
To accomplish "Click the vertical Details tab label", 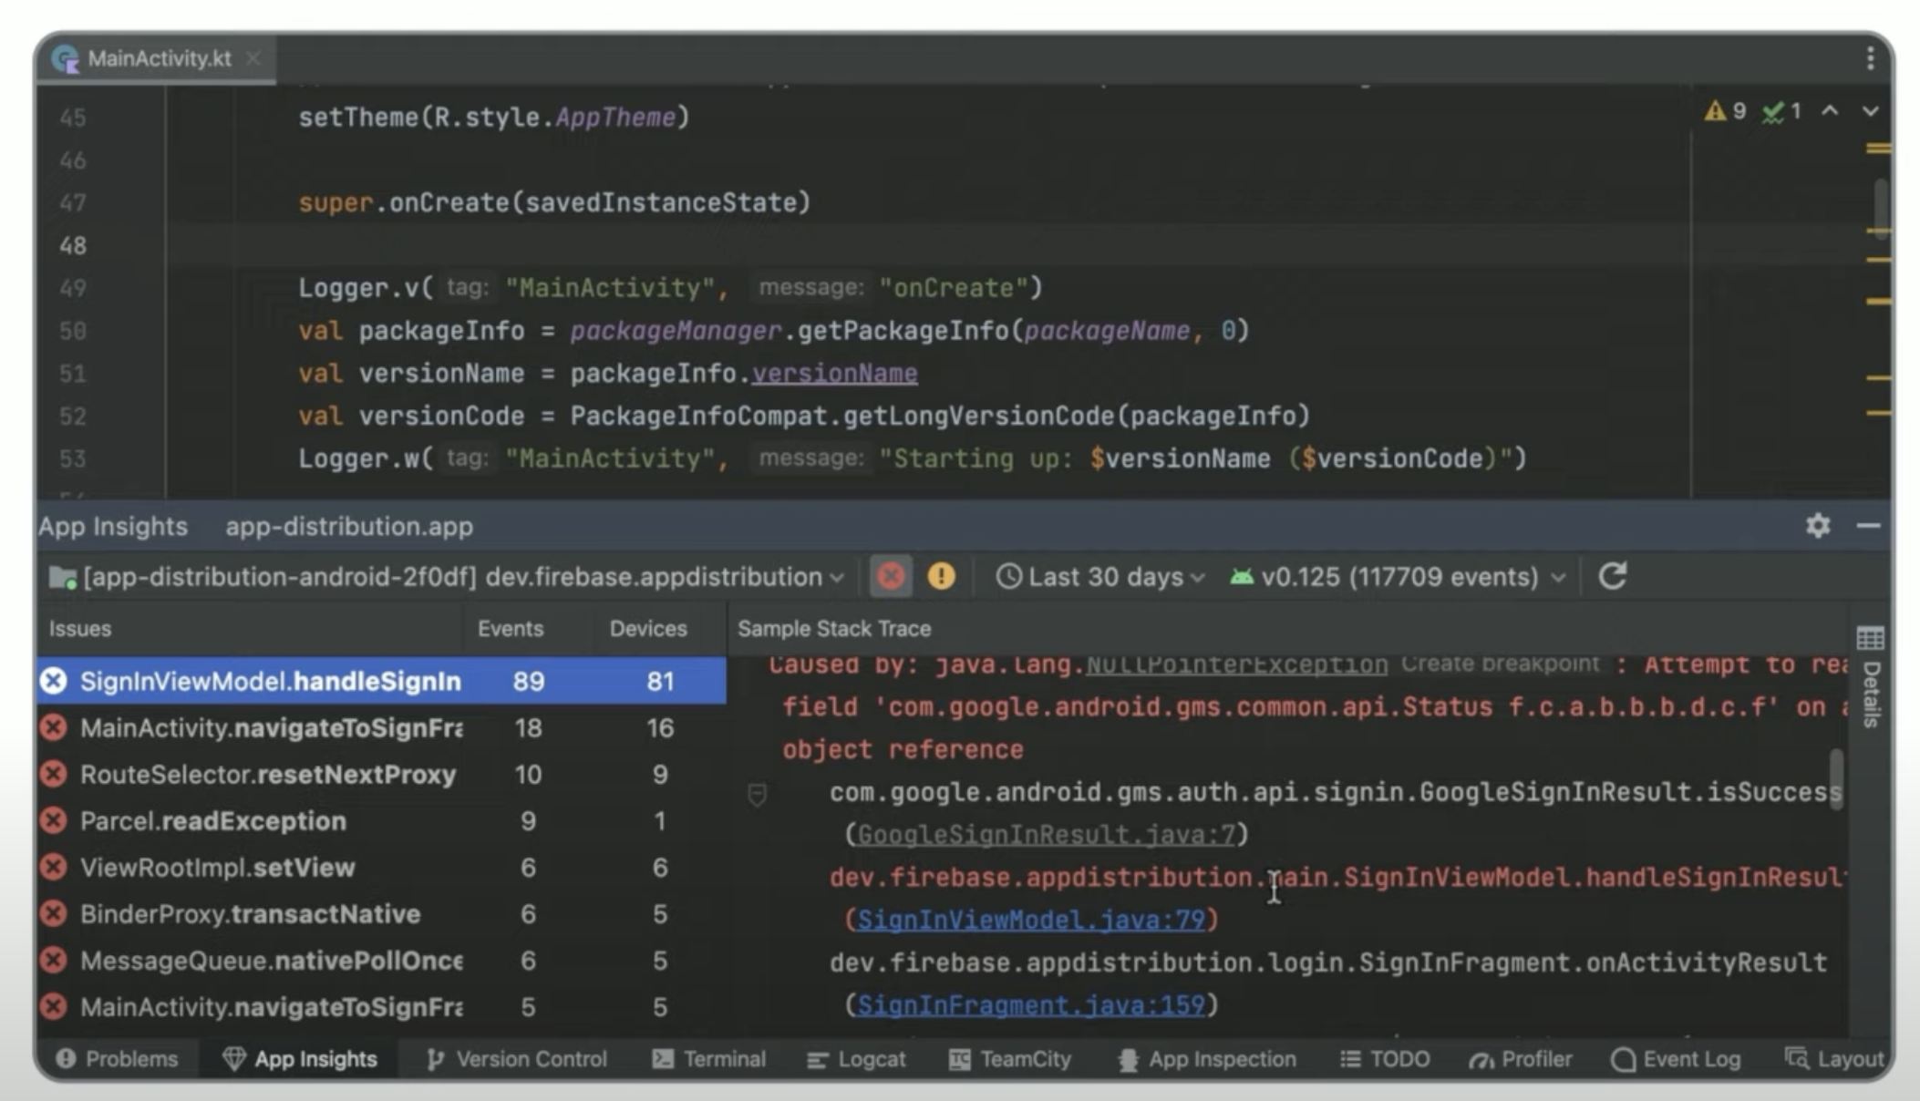I will click(x=1871, y=695).
